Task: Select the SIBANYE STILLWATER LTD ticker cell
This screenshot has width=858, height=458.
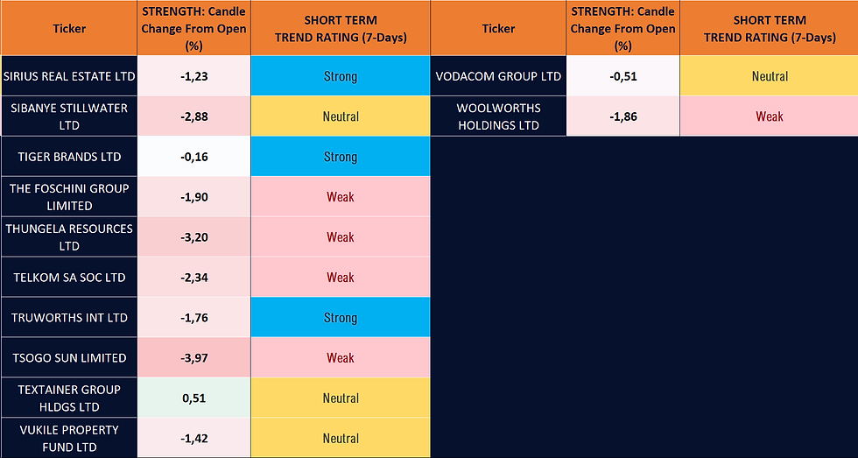Action: (69, 116)
